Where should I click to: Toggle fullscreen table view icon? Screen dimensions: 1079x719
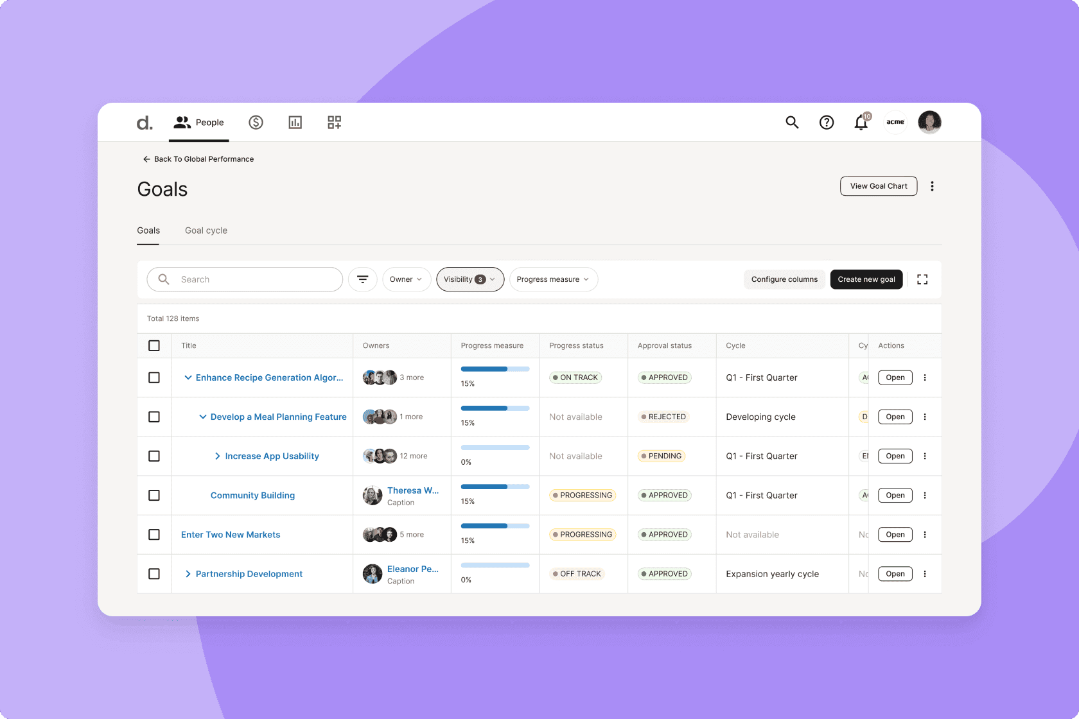[922, 279]
